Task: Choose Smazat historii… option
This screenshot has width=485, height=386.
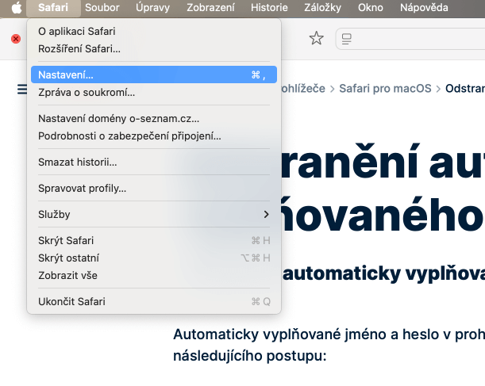Action: 78,162
